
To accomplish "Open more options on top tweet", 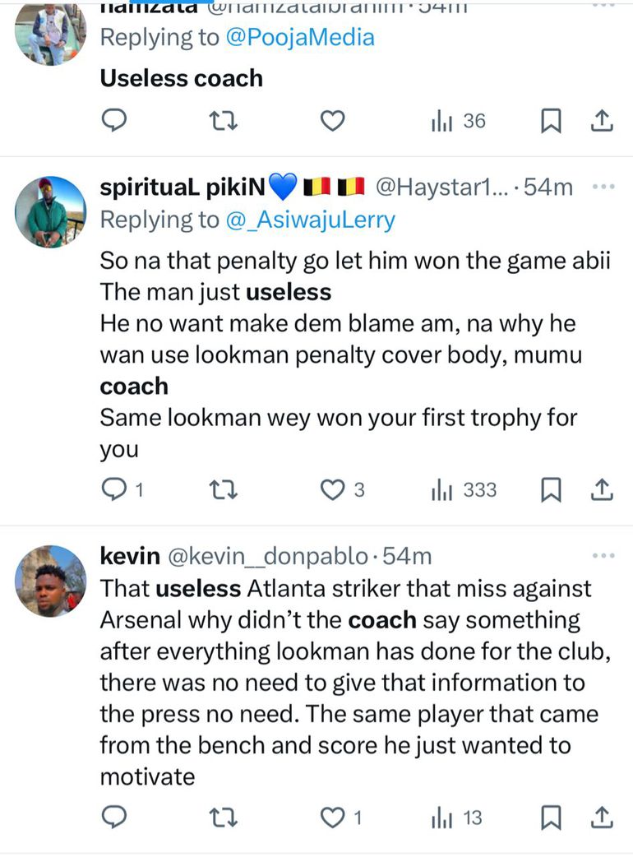I will click(x=603, y=7).
